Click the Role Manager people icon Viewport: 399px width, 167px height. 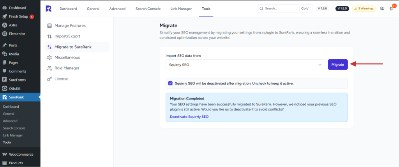click(x=49, y=68)
